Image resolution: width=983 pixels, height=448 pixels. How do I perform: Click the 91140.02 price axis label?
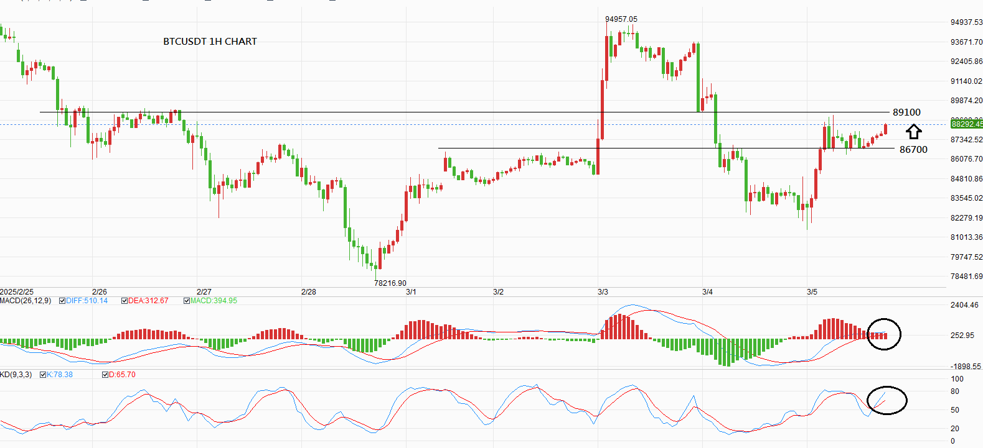[x=966, y=81]
